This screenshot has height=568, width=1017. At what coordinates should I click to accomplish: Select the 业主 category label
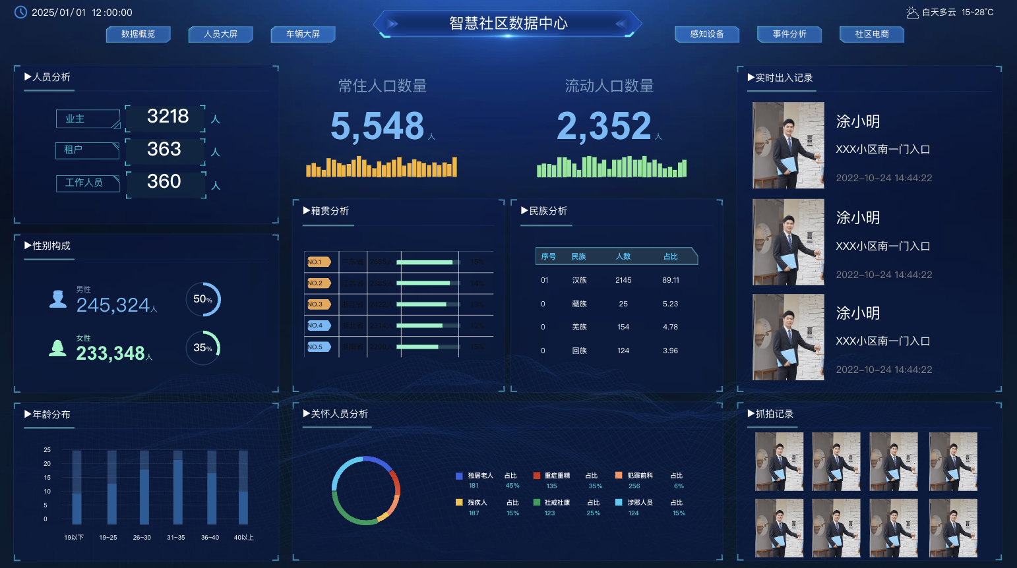tap(87, 119)
